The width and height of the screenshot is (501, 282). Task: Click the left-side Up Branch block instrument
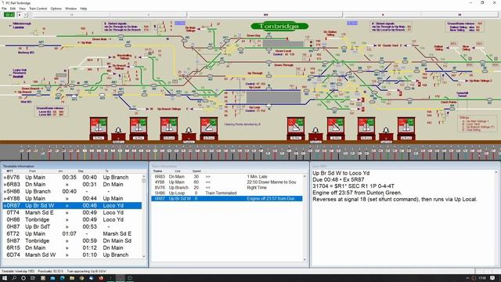coord(209,128)
